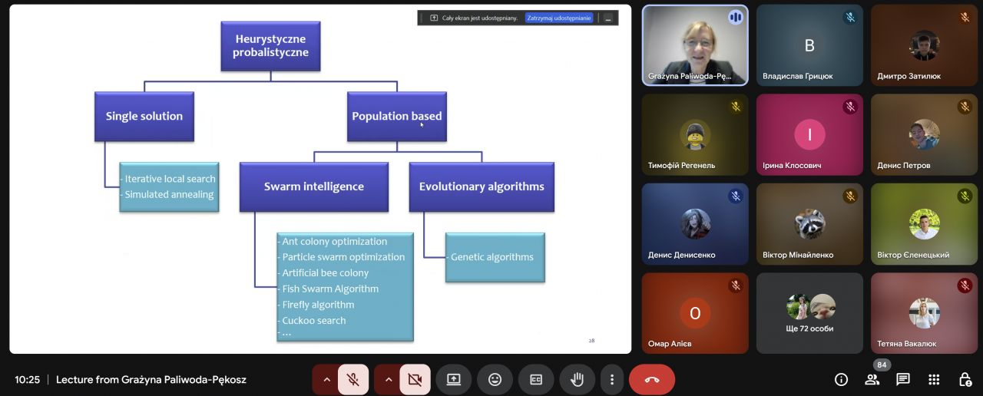Click the Zatrzymaj udostępnianie button
Viewport: 983px width, 396px height.
tap(559, 18)
